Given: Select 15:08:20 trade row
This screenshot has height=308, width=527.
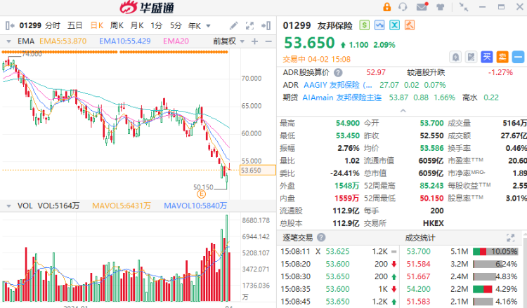Looking at the screenshot, I should (x=339, y=264).
